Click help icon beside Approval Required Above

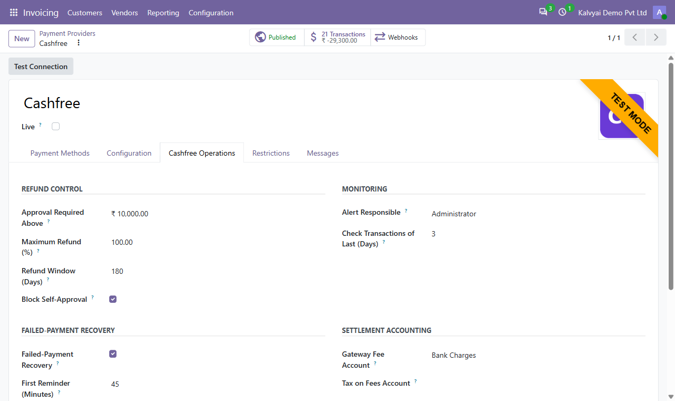point(49,222)
